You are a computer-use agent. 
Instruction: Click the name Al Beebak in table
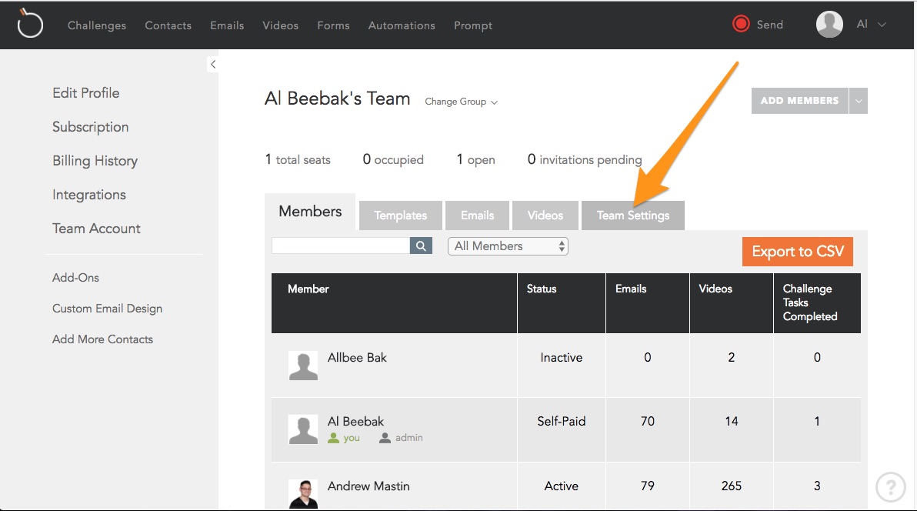point(355,422)
